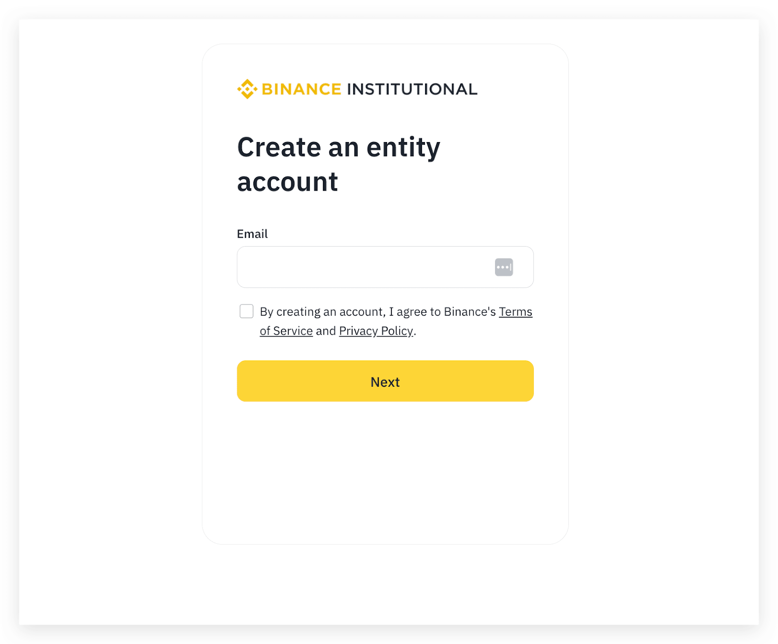Follow the "of Service" underlined link text
This screenshot has width=778, height=644.
pyautogui.click(x=286, y=331)
